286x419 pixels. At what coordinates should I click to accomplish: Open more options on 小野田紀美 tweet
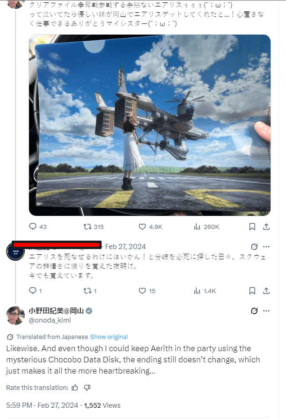[x=266, y=311]
